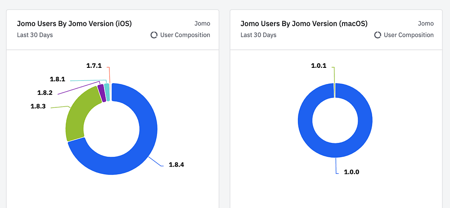The height and width of the screenshot is (208, 450).
Task: Click the 1.8.1 version label
Action: click(57, 79)
